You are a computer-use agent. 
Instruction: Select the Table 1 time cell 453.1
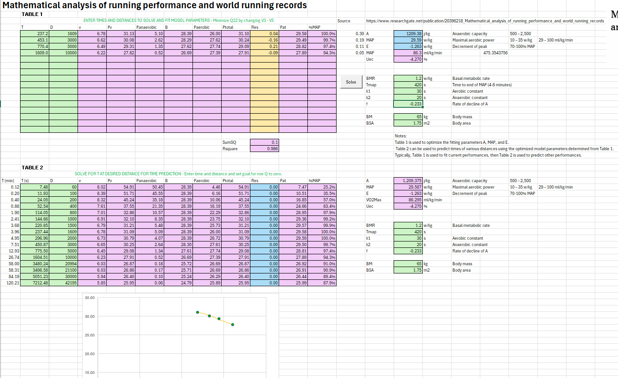pos(35,40)
